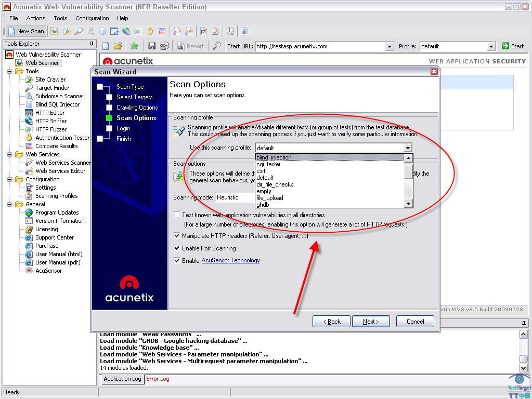This screenshot has width=532, height=399.
Task: Open Settings in the Configuration tree
Action: click(x=45, y=188)
